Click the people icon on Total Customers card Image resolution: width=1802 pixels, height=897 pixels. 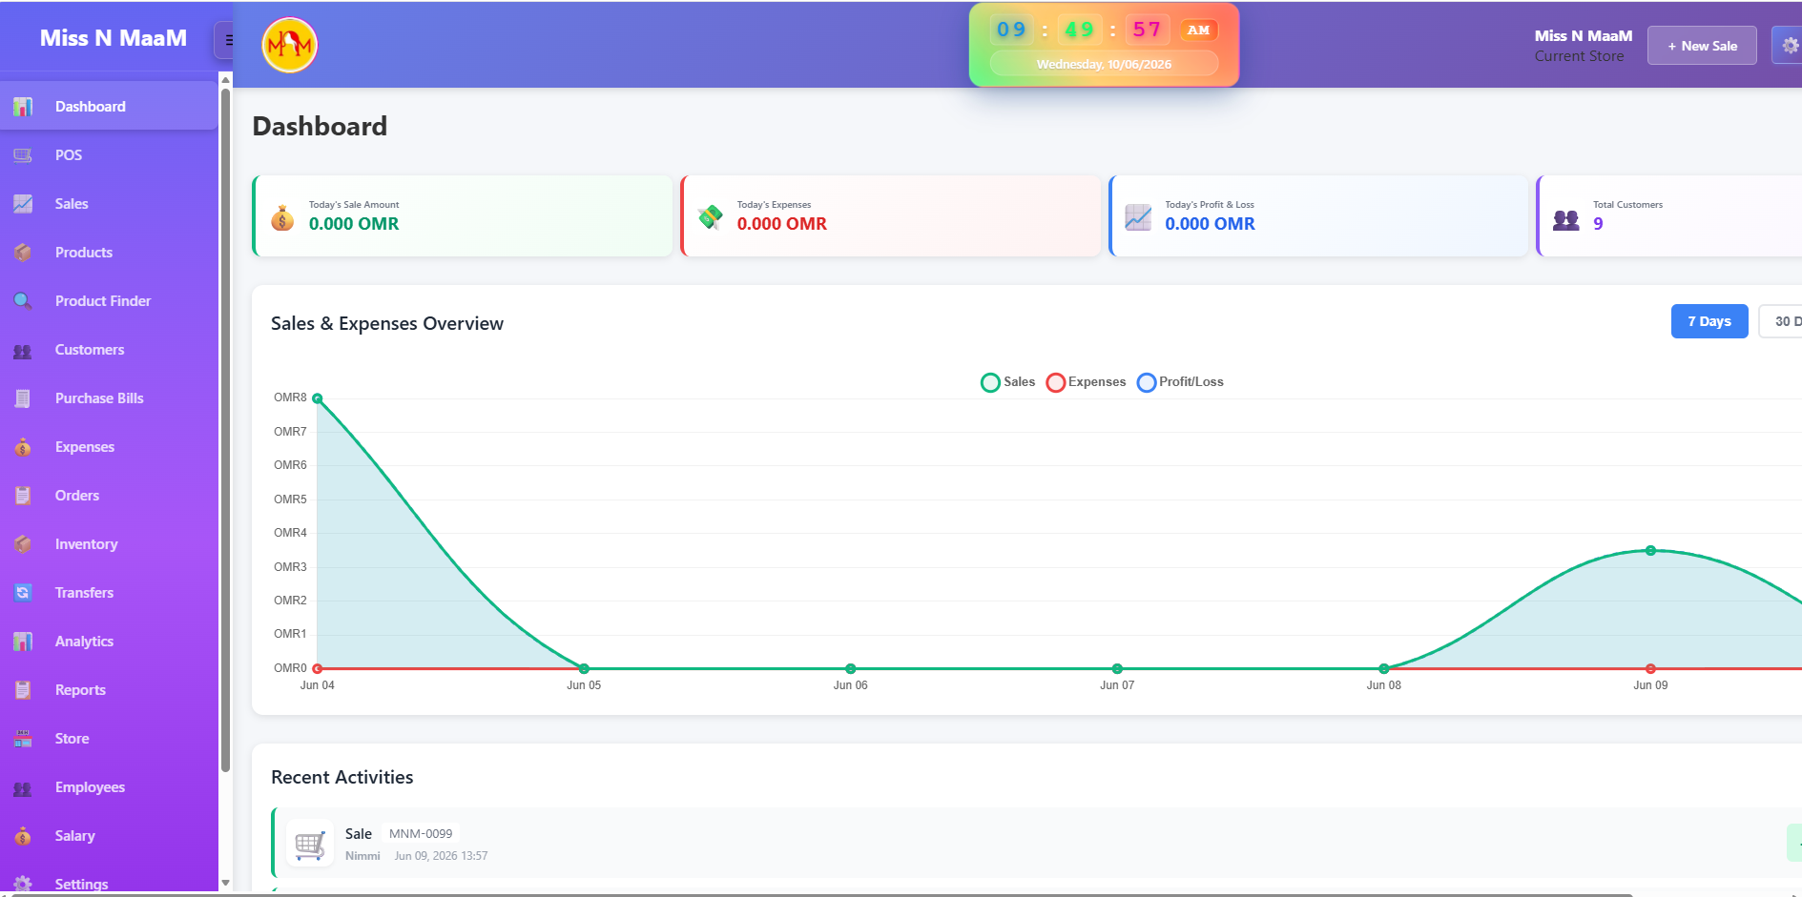point(1566,220)
